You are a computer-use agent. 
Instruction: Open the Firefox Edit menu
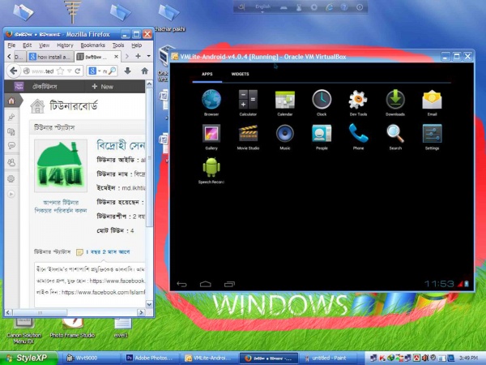click(28, 45)
